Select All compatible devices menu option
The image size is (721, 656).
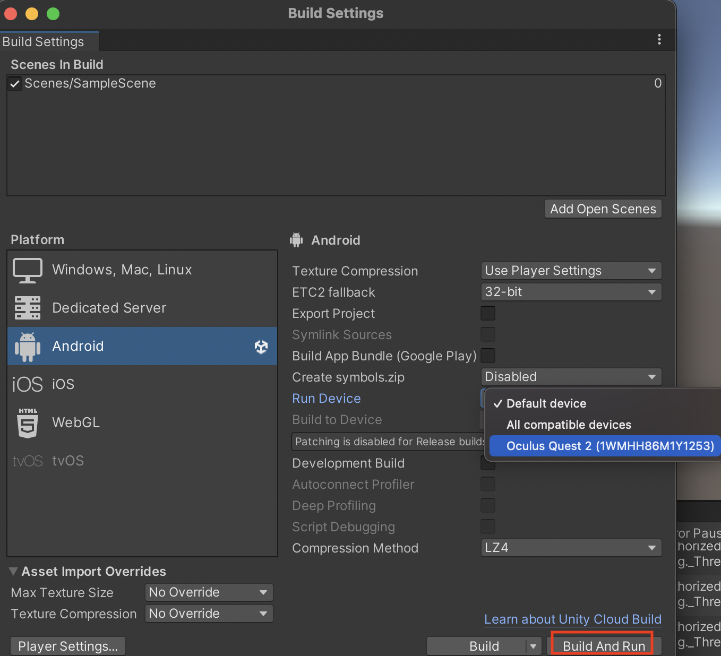coord(605,425)
